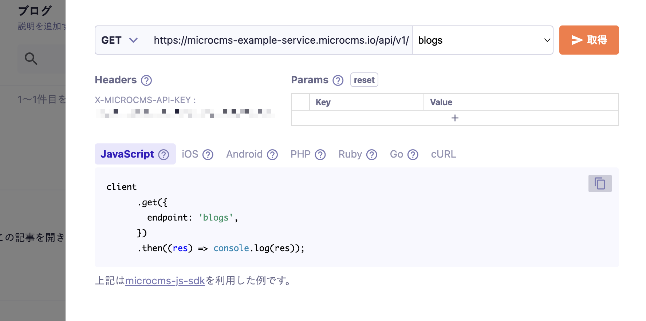Click the help icon beside Go
The width and height of the screenshot is (646, 321).
[x=413, y=155]
